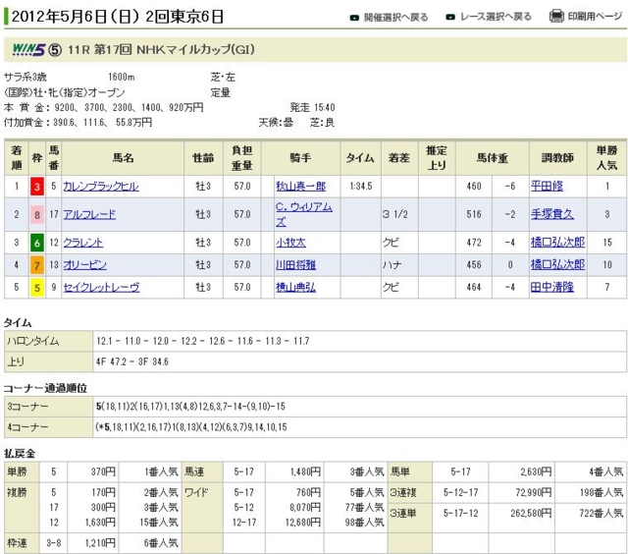Click the 馬体重 column header

pyautogui.click(x=493, y=158)
